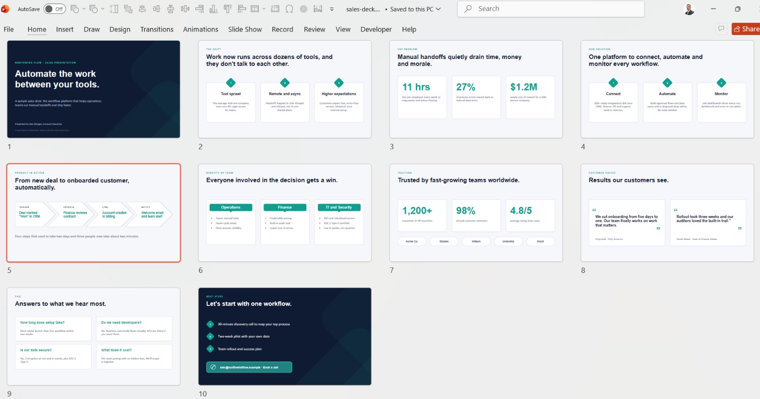Select slide 4 'One platform to connect' thumbnail
760x399 pixels.
pyautogui.click(x=667, y=89)
